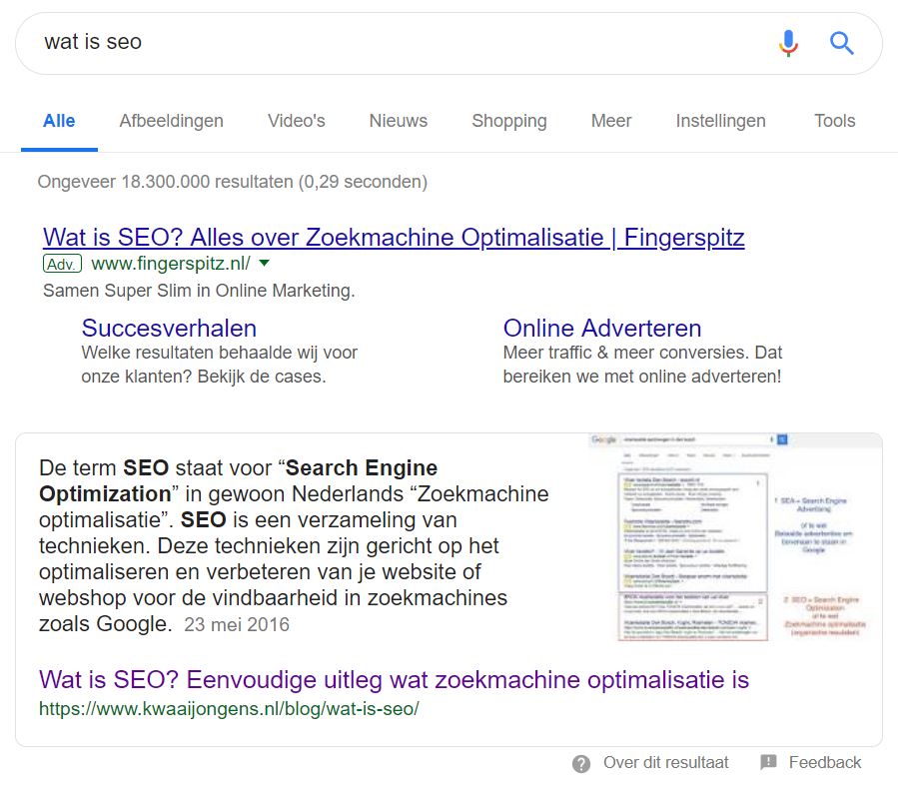Switch to Afbeeldingen tab

pyautogui.click(x=171, y=121)
